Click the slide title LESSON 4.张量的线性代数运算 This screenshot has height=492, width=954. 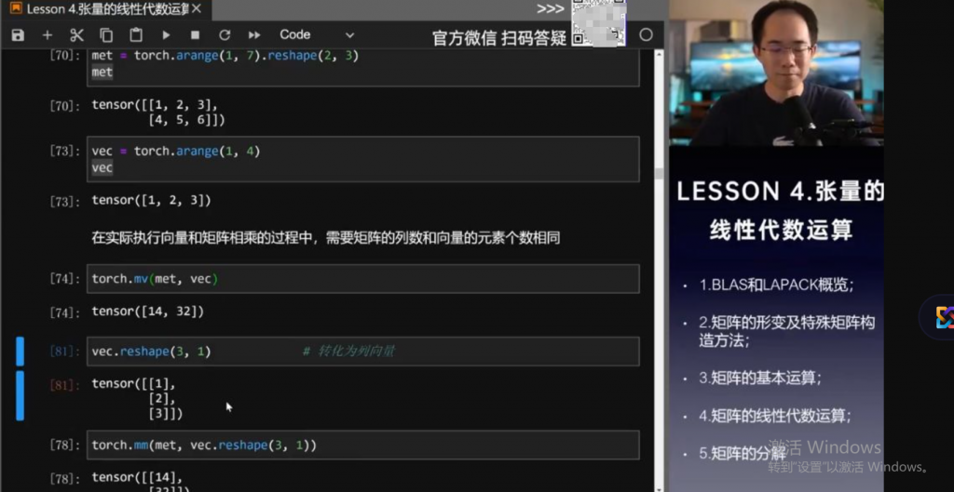(x=780, y=211)
